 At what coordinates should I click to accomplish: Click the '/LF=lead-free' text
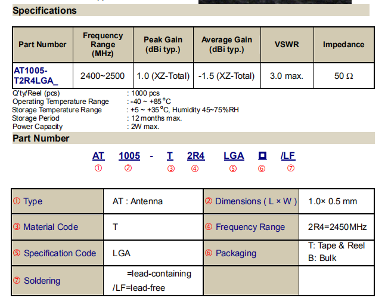point(139,288)
